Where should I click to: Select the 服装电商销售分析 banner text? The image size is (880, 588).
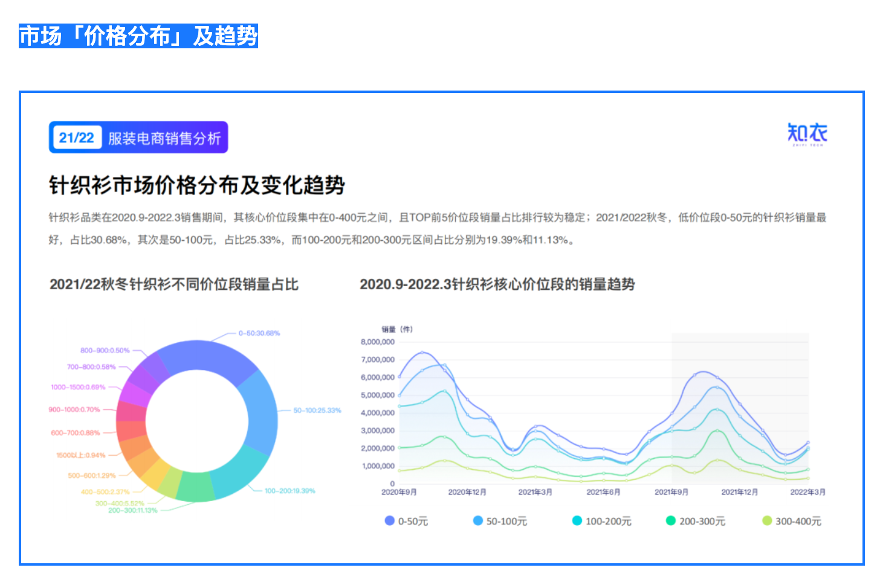tap(164, 138)
